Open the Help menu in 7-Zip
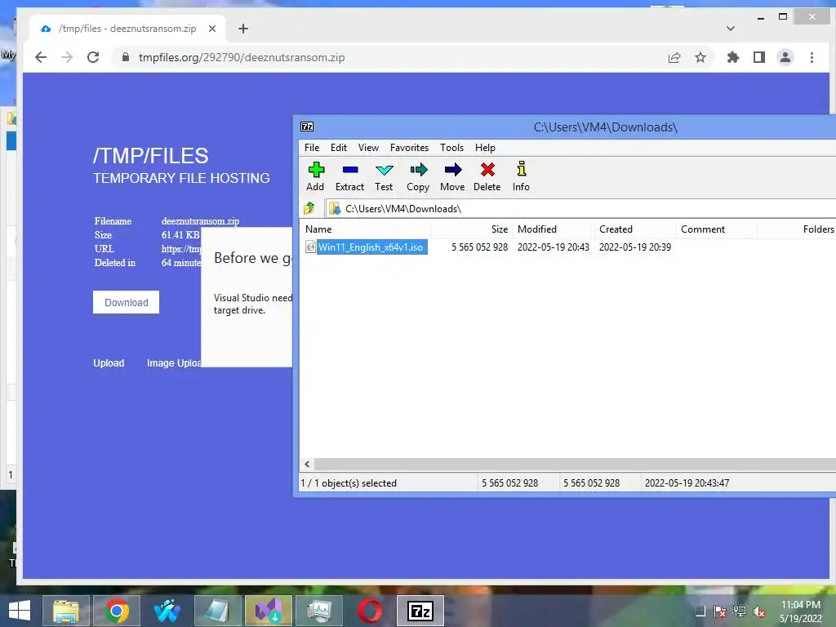This screenshot has width=836, height=627. (x=485, y=148)
